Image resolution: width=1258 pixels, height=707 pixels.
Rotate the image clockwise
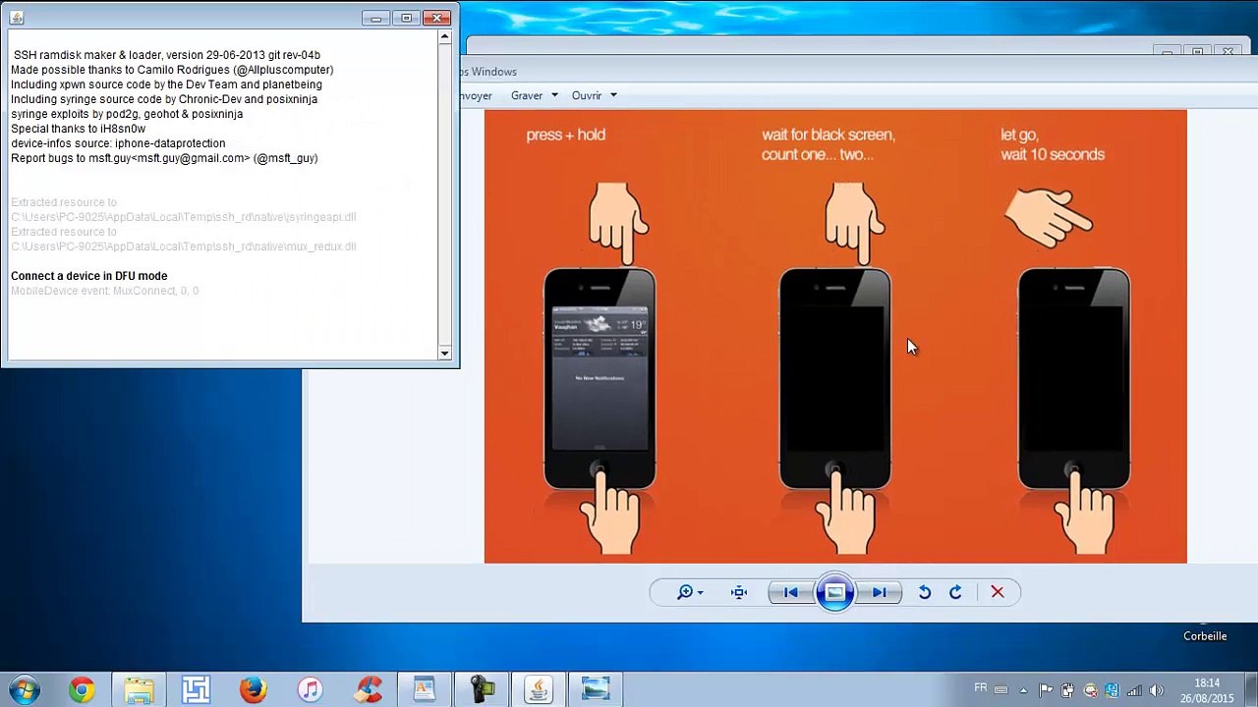(x=955, y=592)
